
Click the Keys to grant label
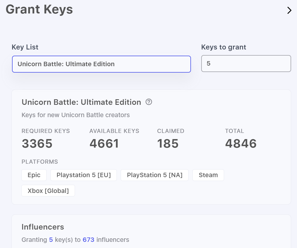[x=224, y=47]
